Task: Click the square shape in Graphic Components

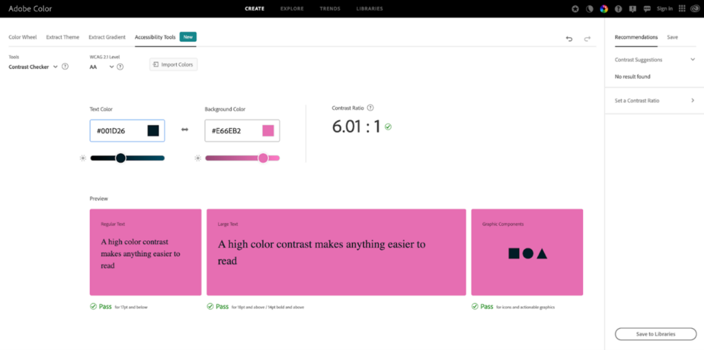Action: [514, 254]
